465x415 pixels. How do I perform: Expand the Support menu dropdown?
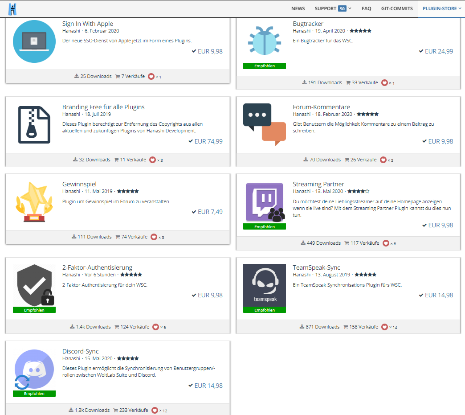pyautogui.click(x=333, y=8)
